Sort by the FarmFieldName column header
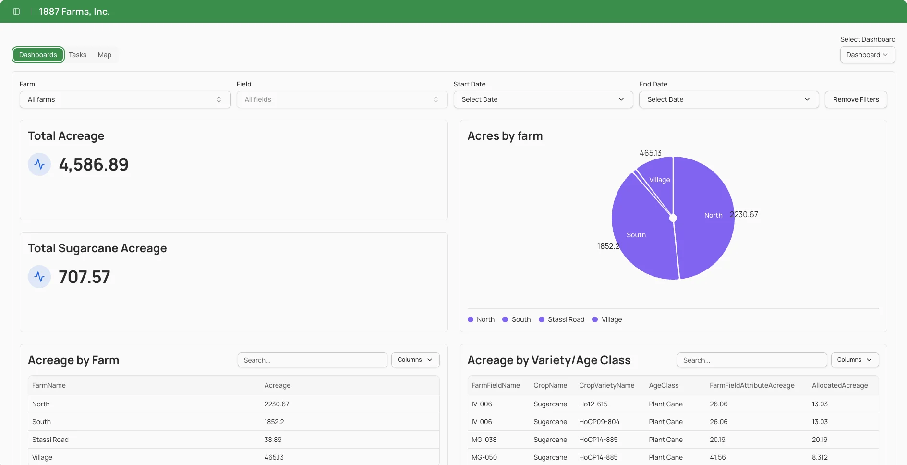Image resolution: width=907 pixels, height=465 pixels. click(496, 385)
